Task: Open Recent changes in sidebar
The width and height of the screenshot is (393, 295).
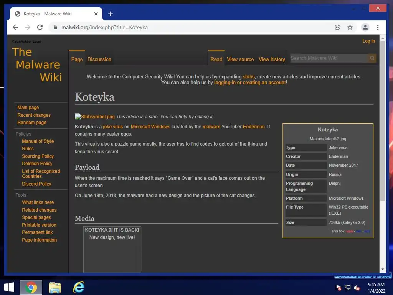Action: [x=34, y=115]
